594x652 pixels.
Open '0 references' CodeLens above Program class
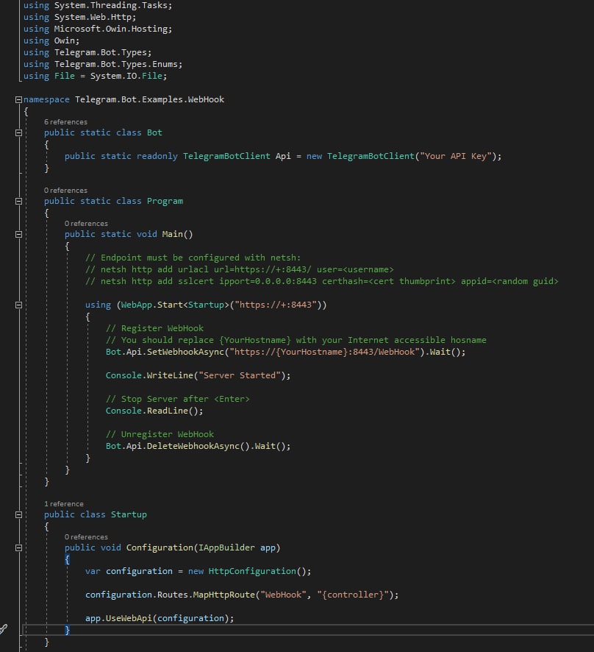[65, 190]
